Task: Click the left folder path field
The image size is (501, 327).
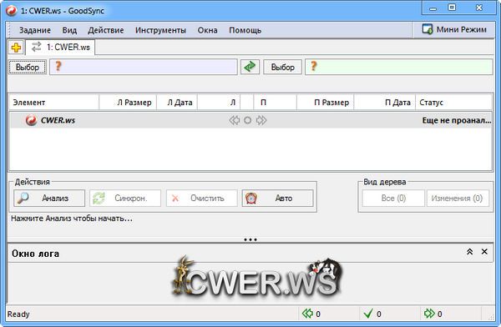Action: 144,67
